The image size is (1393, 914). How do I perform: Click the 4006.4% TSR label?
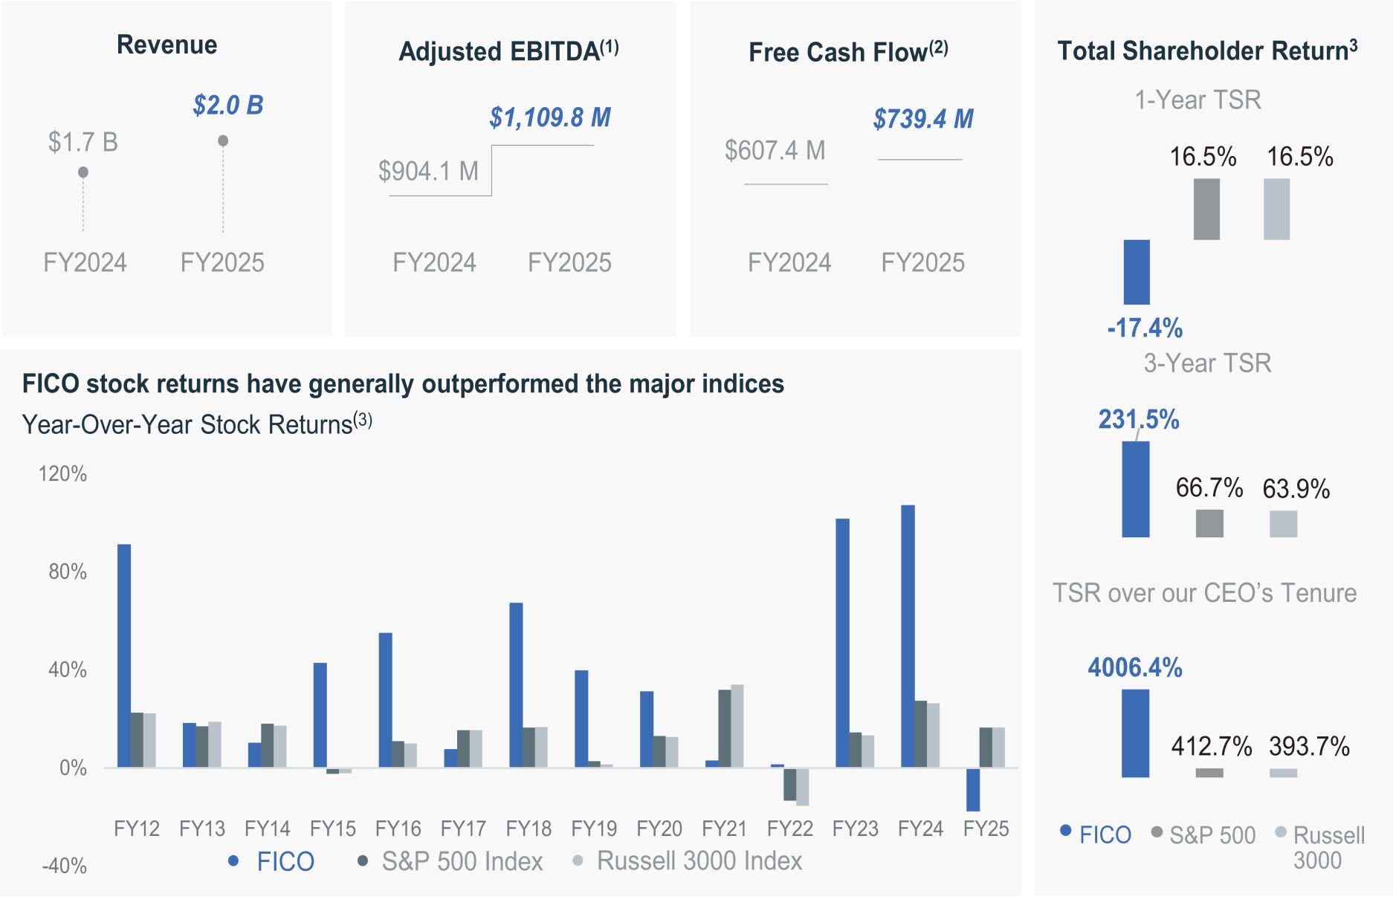[1135, 667]
